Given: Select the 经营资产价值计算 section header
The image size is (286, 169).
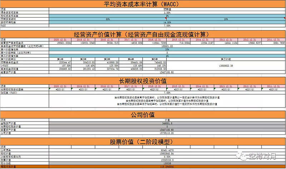Looking at the screenshot, I should [x=143, y=34].
